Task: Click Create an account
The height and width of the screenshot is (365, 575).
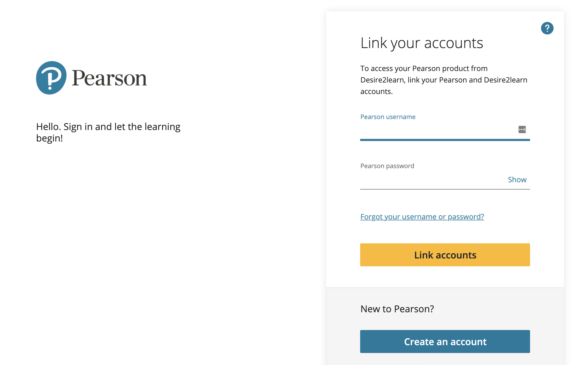Action: [x=445, y=341]
